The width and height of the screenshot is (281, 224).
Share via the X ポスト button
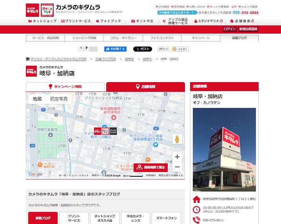click(x=142, y=49)
